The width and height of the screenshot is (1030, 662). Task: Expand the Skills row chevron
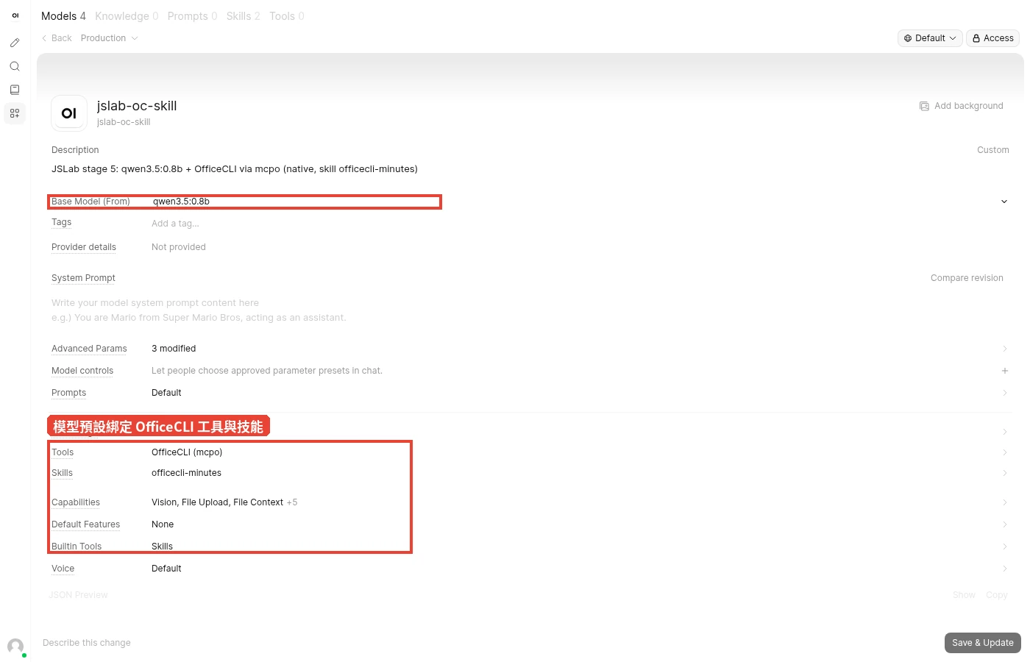point(1005,473)
